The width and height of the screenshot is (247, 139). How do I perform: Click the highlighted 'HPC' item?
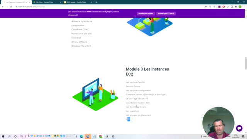128,119
